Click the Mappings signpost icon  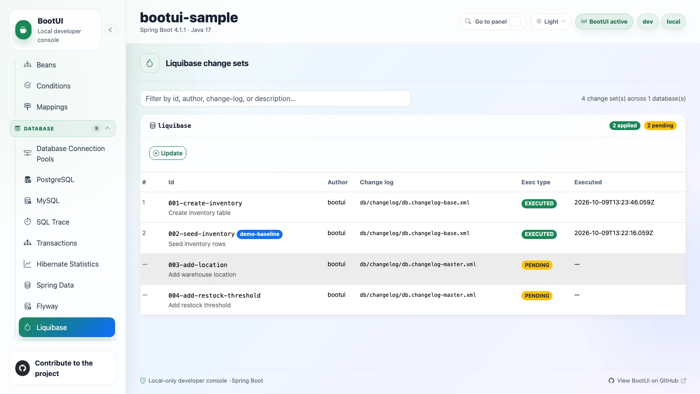(28, 106)
